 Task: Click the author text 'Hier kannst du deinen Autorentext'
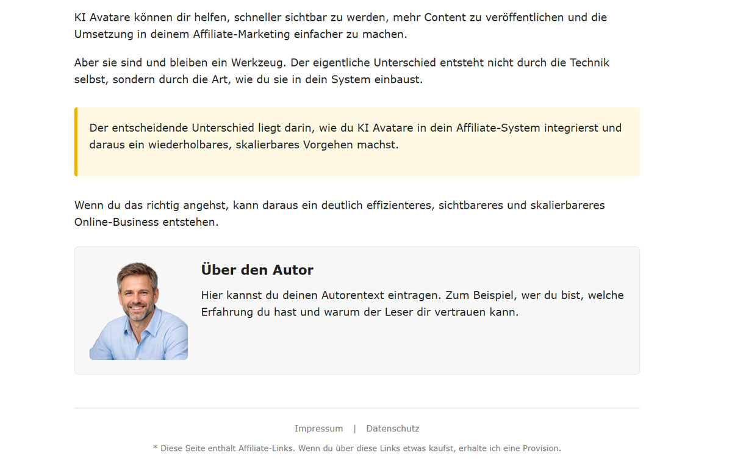(x=412, y=303)
